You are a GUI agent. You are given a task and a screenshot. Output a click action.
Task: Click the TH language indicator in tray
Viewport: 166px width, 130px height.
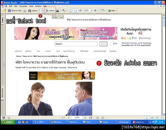(150, 122)
